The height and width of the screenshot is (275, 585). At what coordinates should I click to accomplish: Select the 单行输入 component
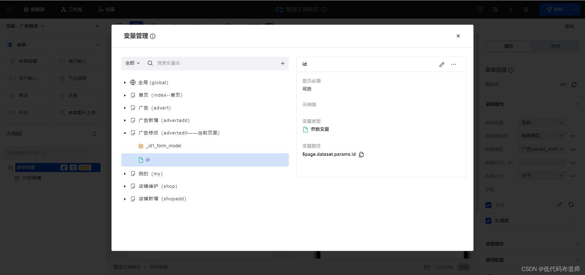(78, 61)
